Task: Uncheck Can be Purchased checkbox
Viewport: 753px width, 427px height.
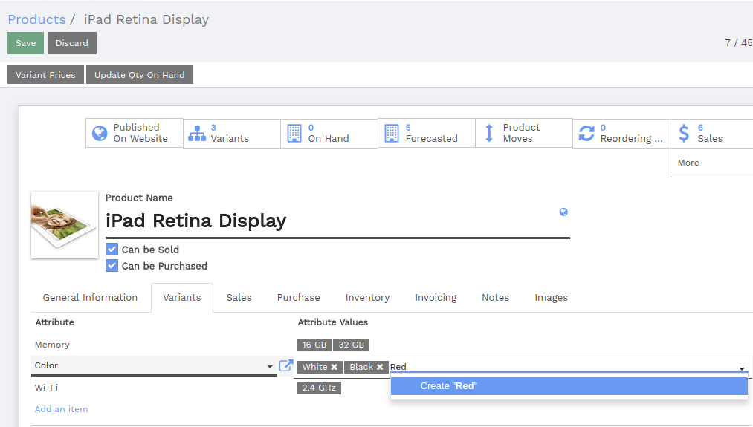Action: pyautogui.click(x=112, y=266)
